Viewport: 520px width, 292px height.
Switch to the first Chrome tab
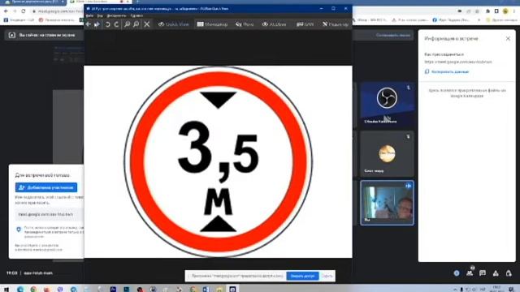33,2
